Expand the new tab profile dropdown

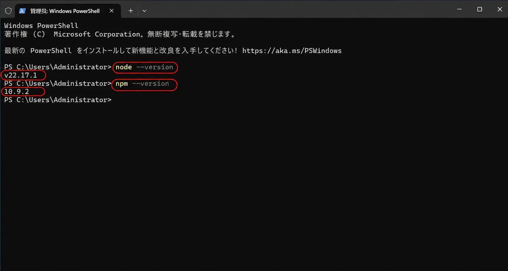pos(144,11)
